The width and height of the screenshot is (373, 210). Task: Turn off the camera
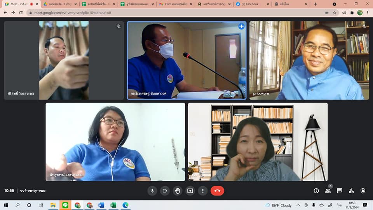point(165,191)
